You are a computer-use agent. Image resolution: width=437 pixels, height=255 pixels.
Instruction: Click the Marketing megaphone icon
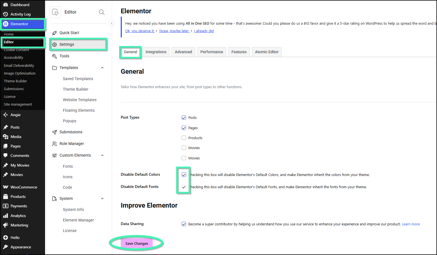(x=6, y=225)
